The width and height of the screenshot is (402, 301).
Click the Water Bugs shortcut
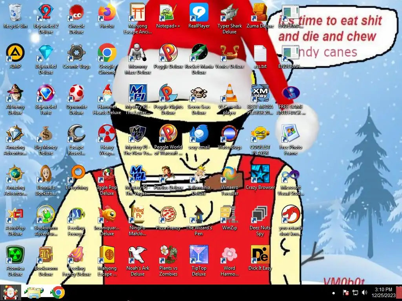tap(229, 133)
